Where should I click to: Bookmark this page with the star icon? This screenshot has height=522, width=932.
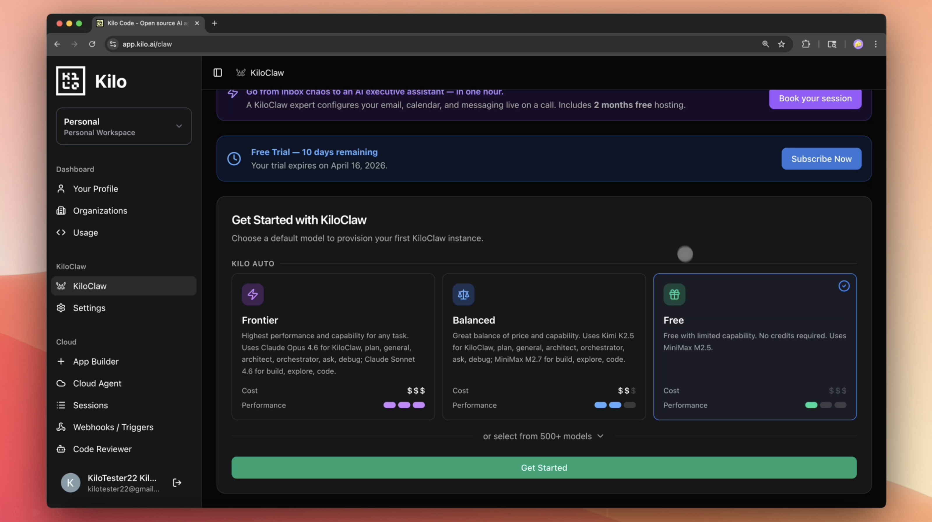pyautogui.click(x=782, y=44)
